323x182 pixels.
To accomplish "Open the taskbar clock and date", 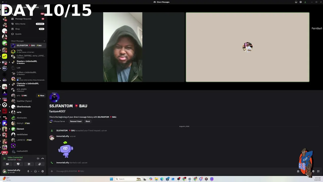I will pyautogui.click(x=317, y=179).
